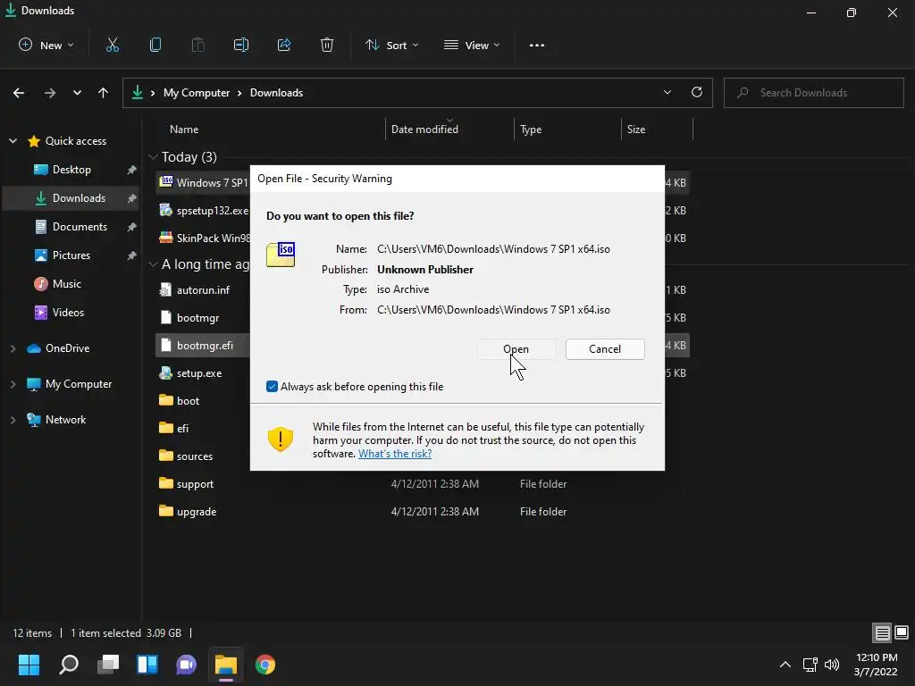Show hidden tray icons chevron
Screen dimensions: 915x686
(785, 665)
